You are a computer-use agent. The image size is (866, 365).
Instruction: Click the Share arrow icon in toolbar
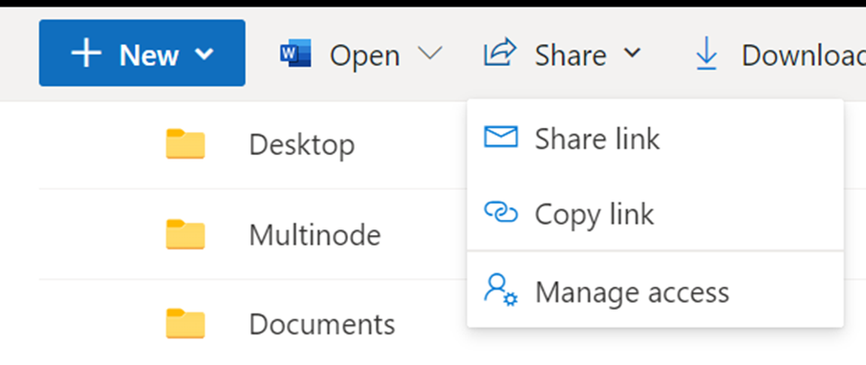coord(500,52)
